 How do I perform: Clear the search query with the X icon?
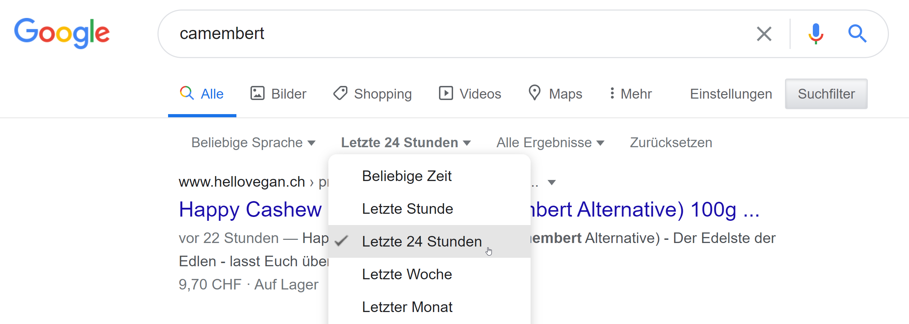point(763,33)
